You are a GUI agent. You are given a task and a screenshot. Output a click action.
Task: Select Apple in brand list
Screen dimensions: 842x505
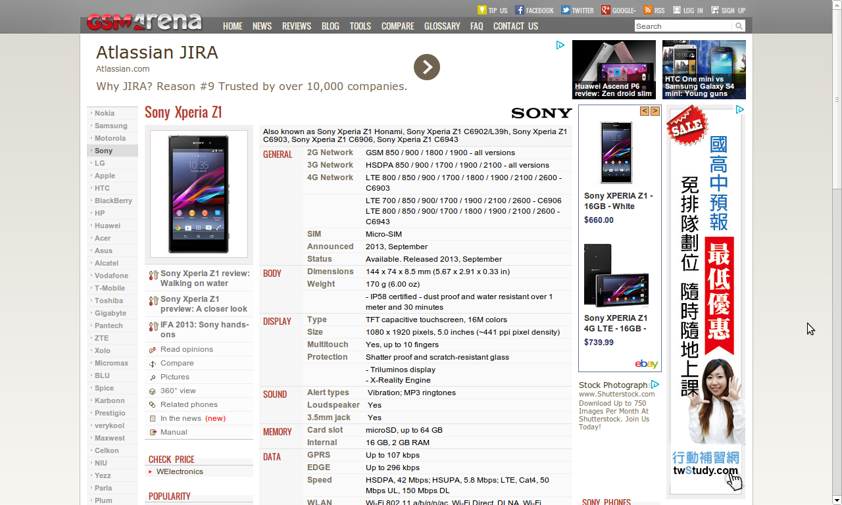click(x=105, y=176)
